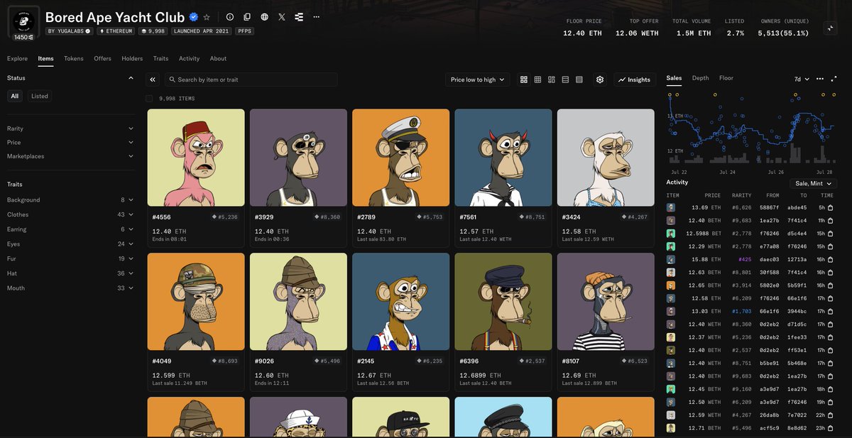Switch to large grid view
Image resolution: width=852 pixels, height=438 pixels.
click(x=524, y=80)
